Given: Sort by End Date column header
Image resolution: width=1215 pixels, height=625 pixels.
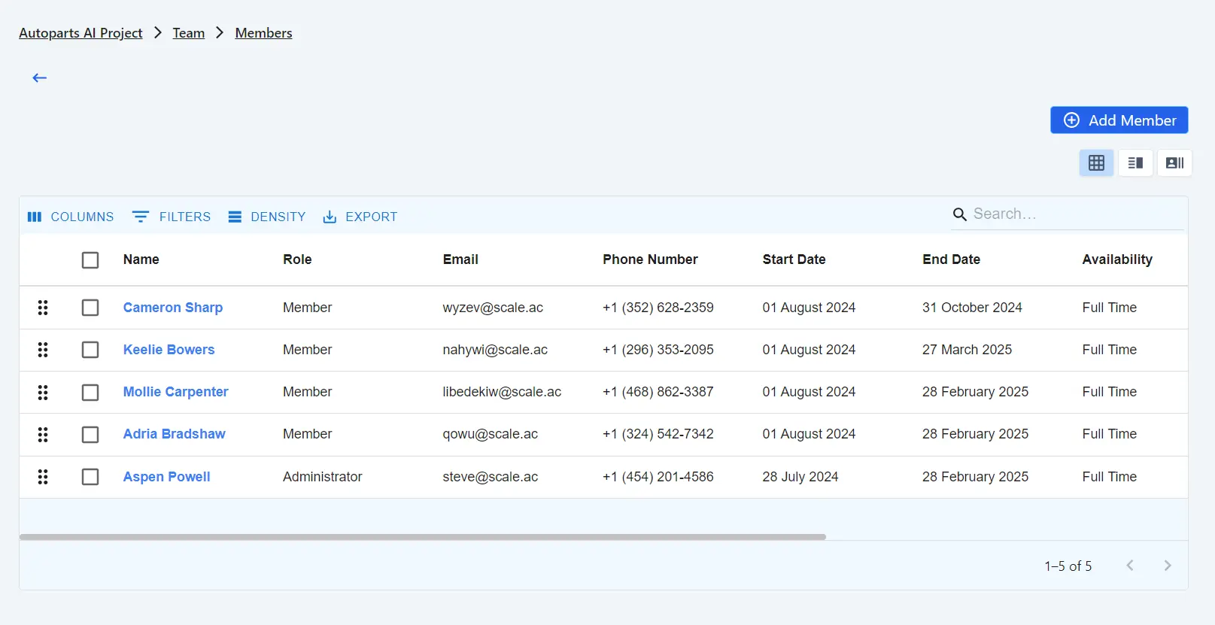Looking at the screenshot, I should 951,259.
